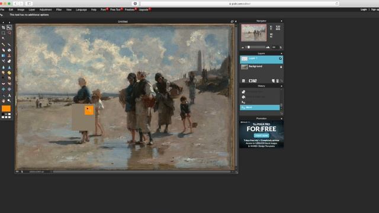This screenshot has width=379, height=213.
Task: Open the File menu
Action: coord(2,9)
